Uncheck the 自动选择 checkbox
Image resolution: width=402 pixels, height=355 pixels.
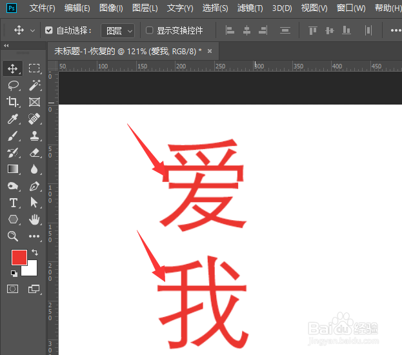[48, 30]
